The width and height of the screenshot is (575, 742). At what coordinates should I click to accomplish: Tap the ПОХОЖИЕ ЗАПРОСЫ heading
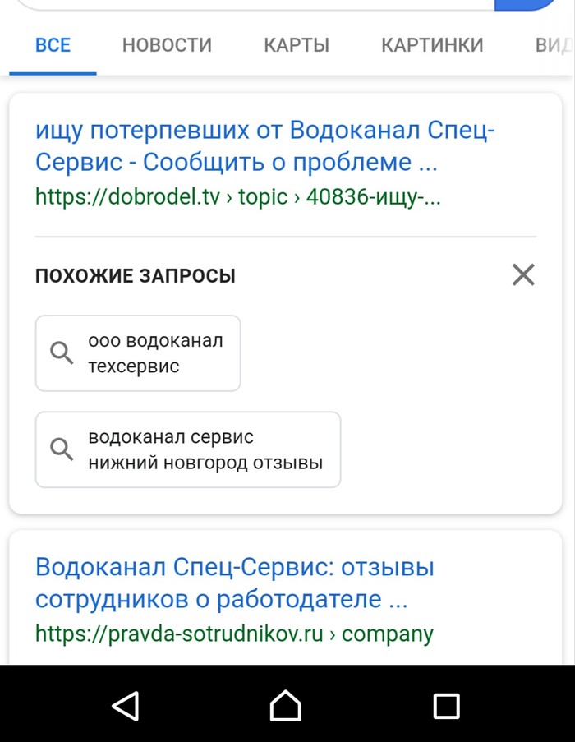click(136, 276)
